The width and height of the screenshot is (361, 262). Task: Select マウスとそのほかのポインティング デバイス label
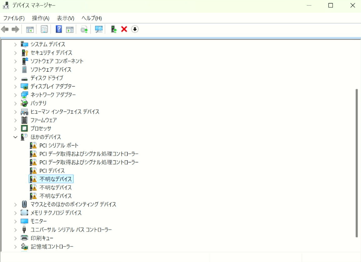coord(74,205)
